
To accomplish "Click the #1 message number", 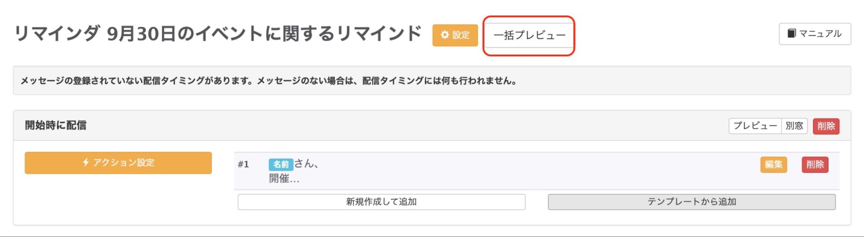I will [243, 164].
